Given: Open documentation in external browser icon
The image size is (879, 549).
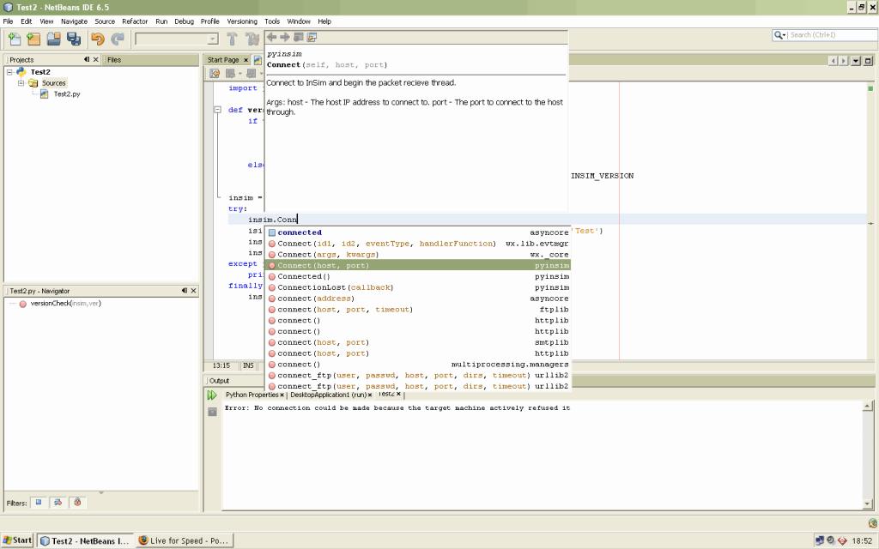Looking at the screenshot, I should pyautogui.click(x=298, y=37).
